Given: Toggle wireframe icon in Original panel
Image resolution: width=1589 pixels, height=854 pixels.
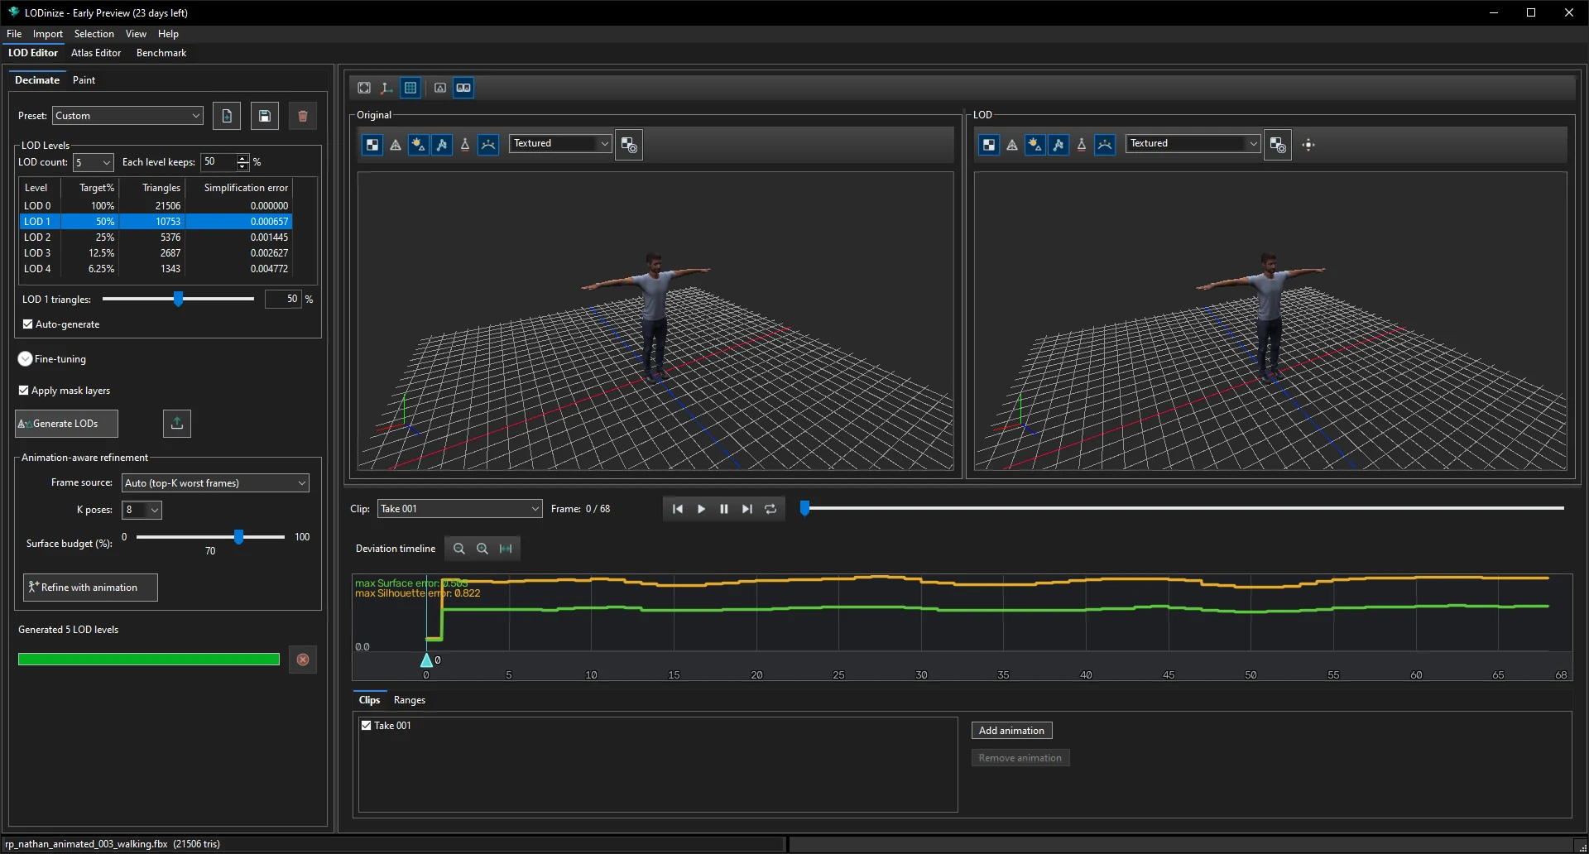Looking at the screenshot, I should (396, 145).
